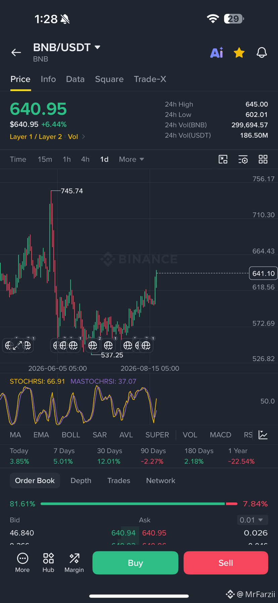
Task: Toggle the AVL indicator
Action: pyautogui.click(x=126, y=435)
